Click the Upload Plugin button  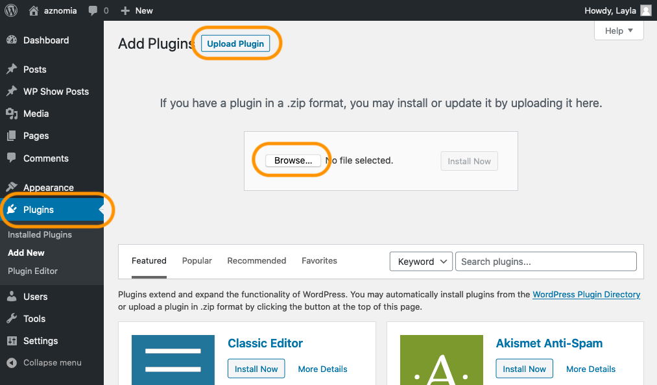235,43
